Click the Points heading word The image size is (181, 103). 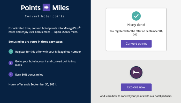click(31, 8)
